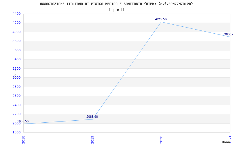The image size is (233, 145).
Task: Click the Anno axis title
Action: pyautogui.click(x=226, y=142)
